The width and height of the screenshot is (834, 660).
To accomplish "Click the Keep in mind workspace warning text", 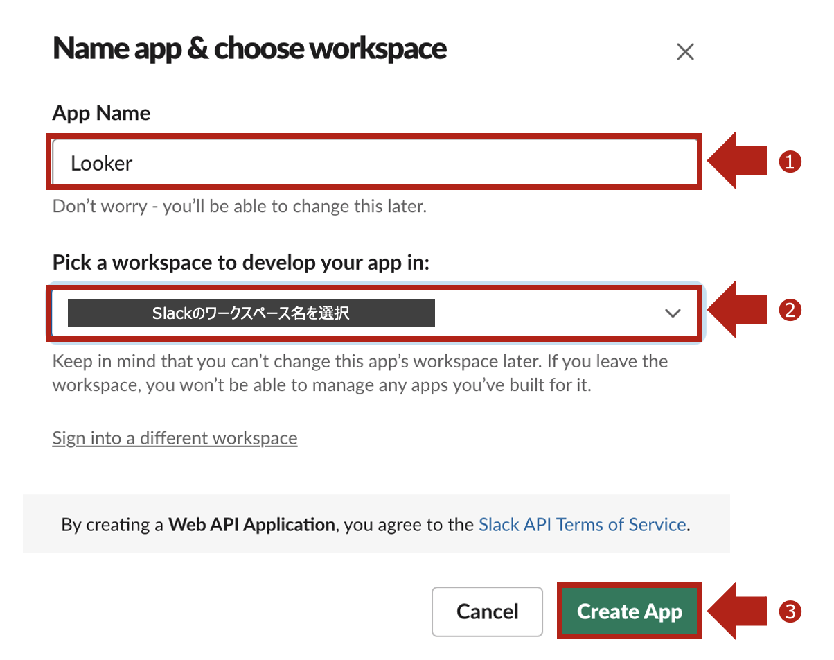I will point(360,373).
